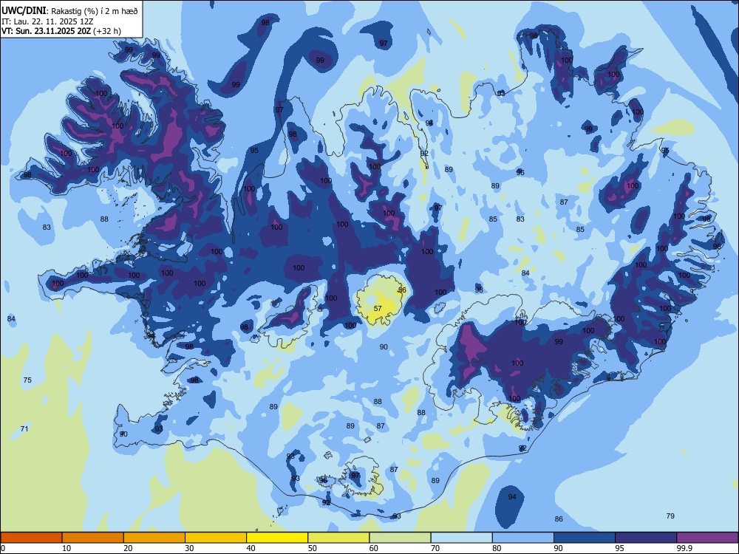The width and height of the screenshot is (739, 554).
Task: Click the value 57 in the yellow glacier area
Action: [x=378, y=309]
